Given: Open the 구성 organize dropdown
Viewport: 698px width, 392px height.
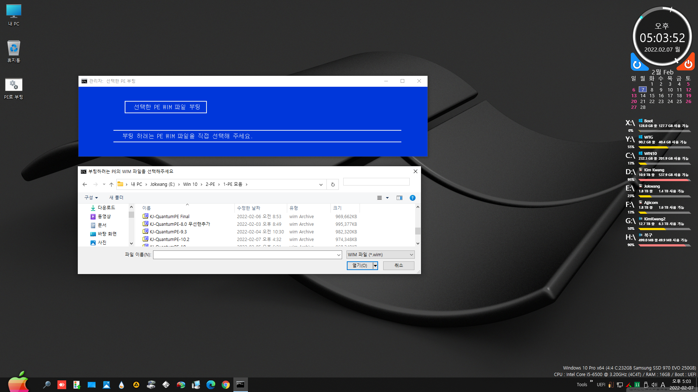Looking at the screenshot, I should (91, 198).
